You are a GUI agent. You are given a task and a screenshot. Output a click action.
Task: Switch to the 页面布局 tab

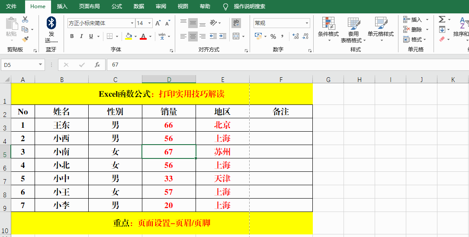90,6
